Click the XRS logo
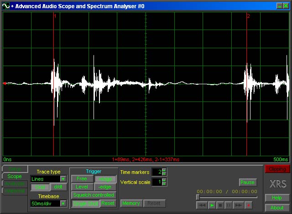 tap(278, 184)
